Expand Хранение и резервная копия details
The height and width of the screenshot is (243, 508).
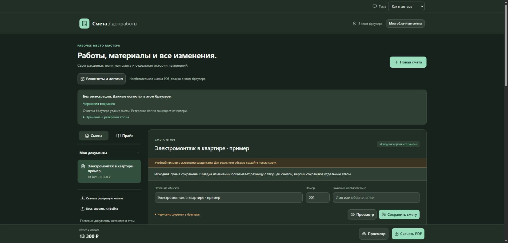[106, 117]
